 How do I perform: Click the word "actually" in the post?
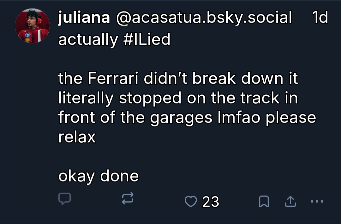[x=87, y=40]
